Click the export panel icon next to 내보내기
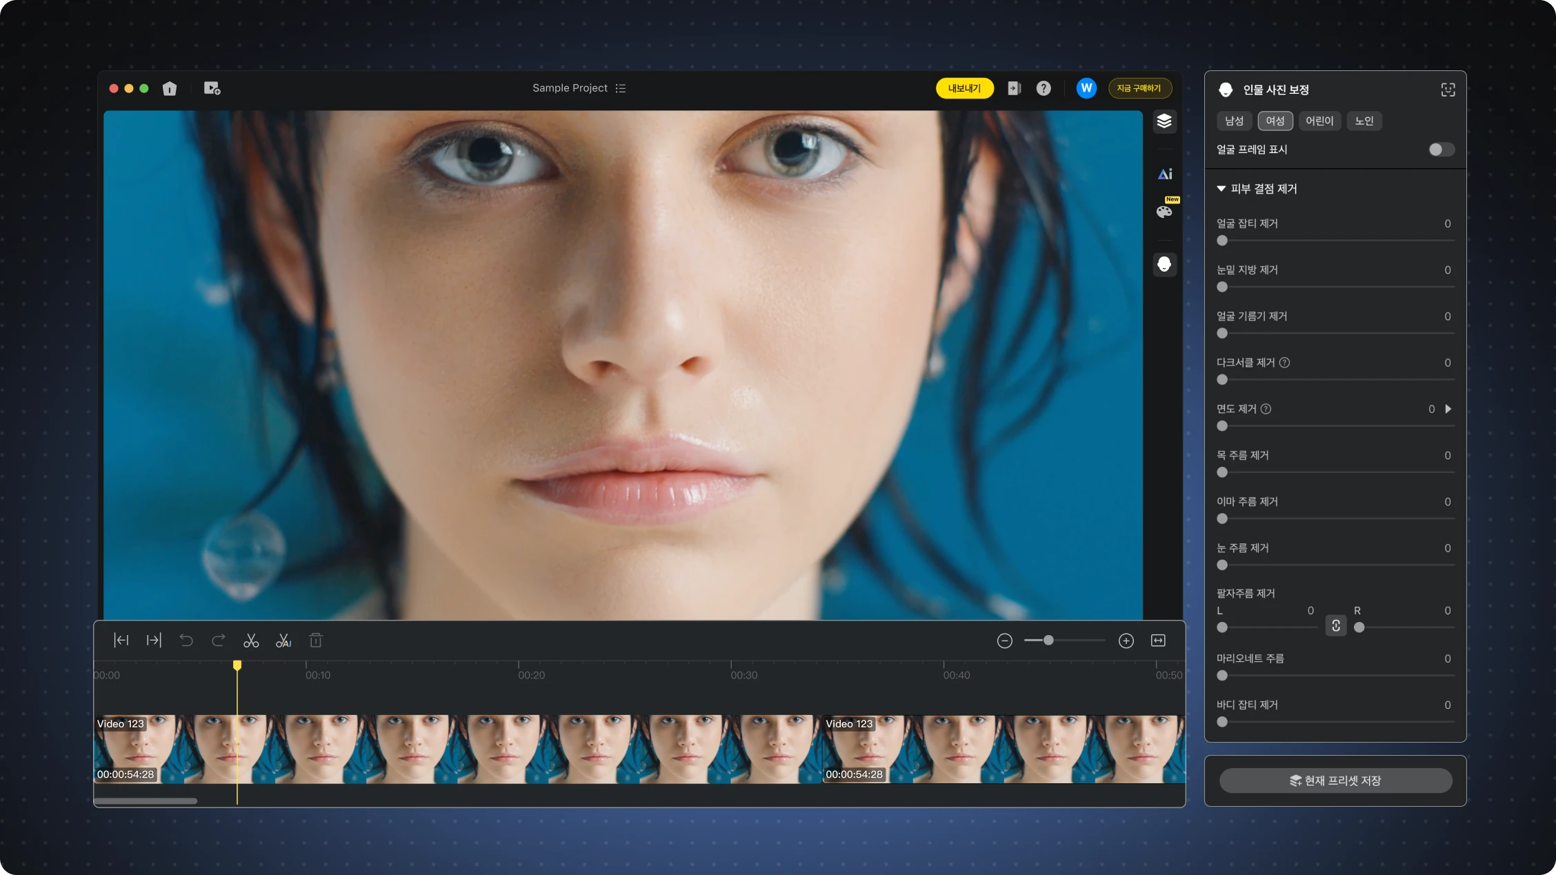 (1014, 88)
